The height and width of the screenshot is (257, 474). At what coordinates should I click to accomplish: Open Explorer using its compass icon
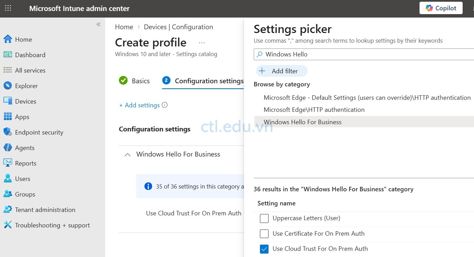(8, 86)
